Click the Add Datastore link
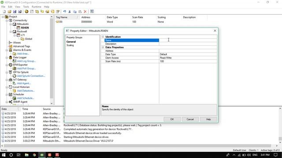Viewport: 282px width, 158px height. click(x=26, y=91)
